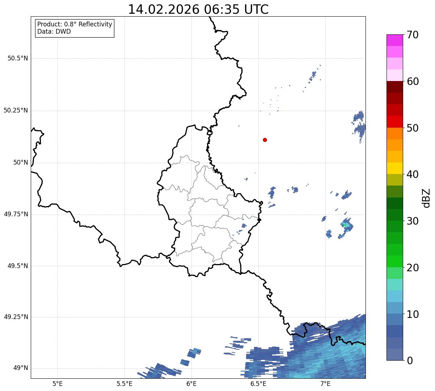Click the 49.25°N latitude label

click(16, 317)
